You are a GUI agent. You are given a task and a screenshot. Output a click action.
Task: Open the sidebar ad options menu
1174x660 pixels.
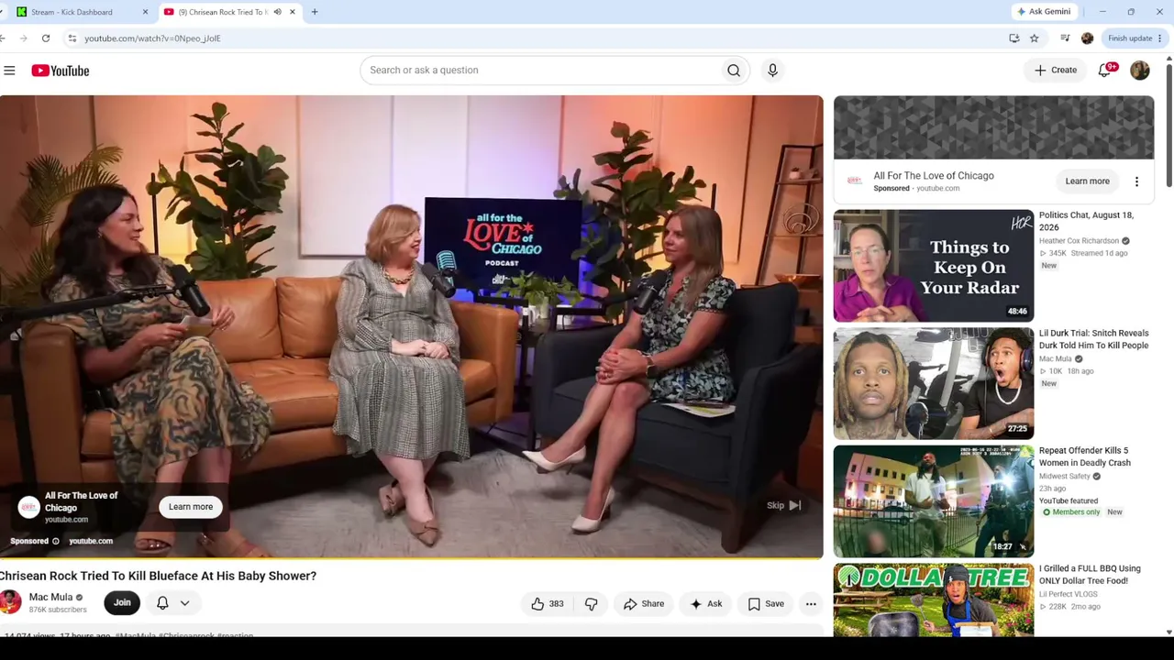point(1136,181)
